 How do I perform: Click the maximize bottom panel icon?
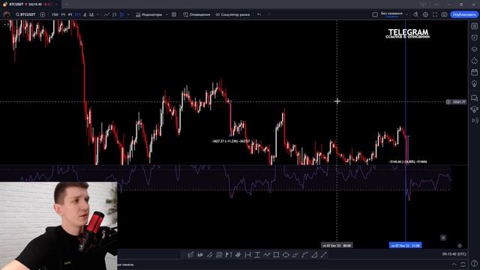(463, 264)
